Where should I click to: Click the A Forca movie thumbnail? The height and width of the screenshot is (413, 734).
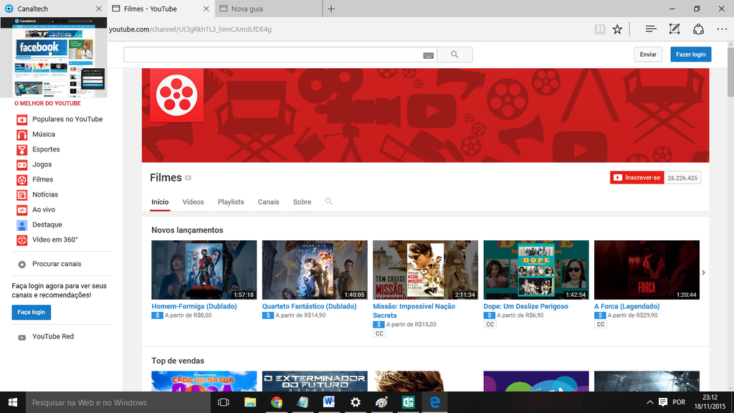[x=647, y=270]
